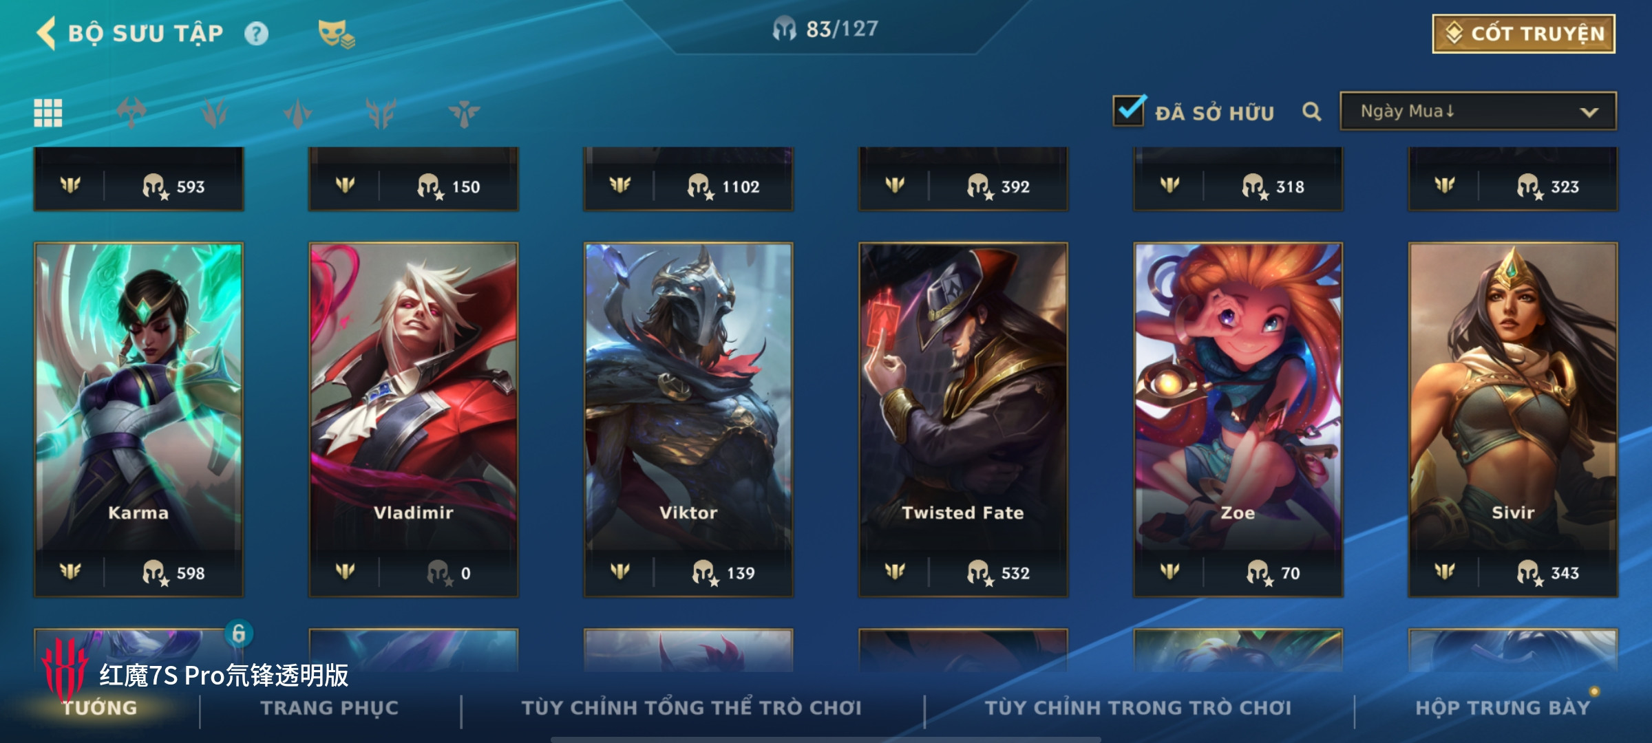Open champion search magnifier
This screenshot has width=1652, height=743.
tap(1312, 111)
